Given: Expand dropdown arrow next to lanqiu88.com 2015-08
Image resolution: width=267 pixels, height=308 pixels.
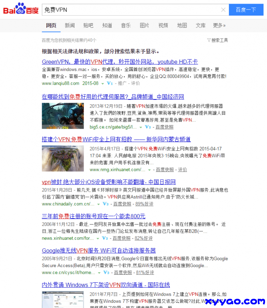Looking at the screenshot, I should [102, 84].
